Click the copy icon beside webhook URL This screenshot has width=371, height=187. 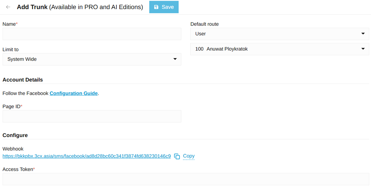click(x=177, y=156)
